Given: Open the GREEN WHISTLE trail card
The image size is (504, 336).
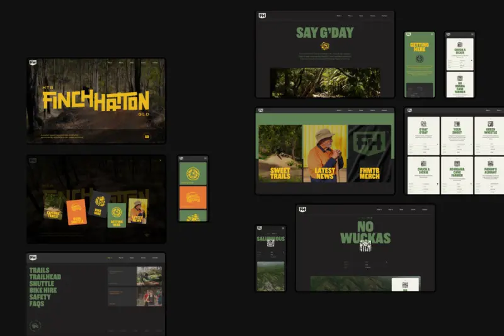Looking at the screenshot, I should 490,136.
